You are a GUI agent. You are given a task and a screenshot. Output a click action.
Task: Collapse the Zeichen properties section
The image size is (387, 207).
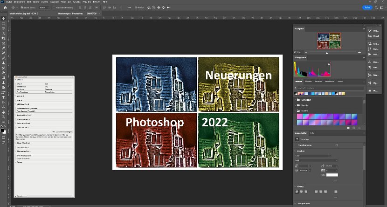pyautogui.click(x=295, y=151)
